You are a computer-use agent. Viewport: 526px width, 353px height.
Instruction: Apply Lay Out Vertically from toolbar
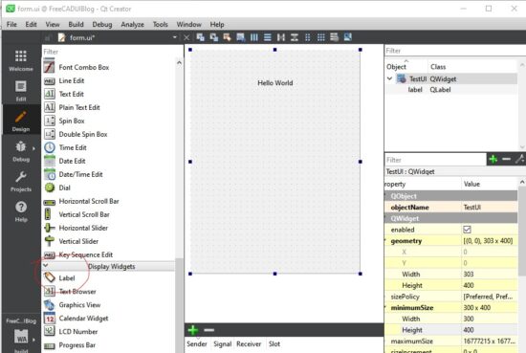tap(268, 37)
